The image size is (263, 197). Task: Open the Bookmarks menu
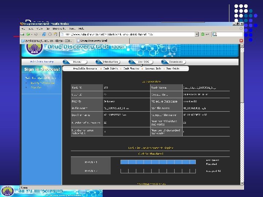59,29
